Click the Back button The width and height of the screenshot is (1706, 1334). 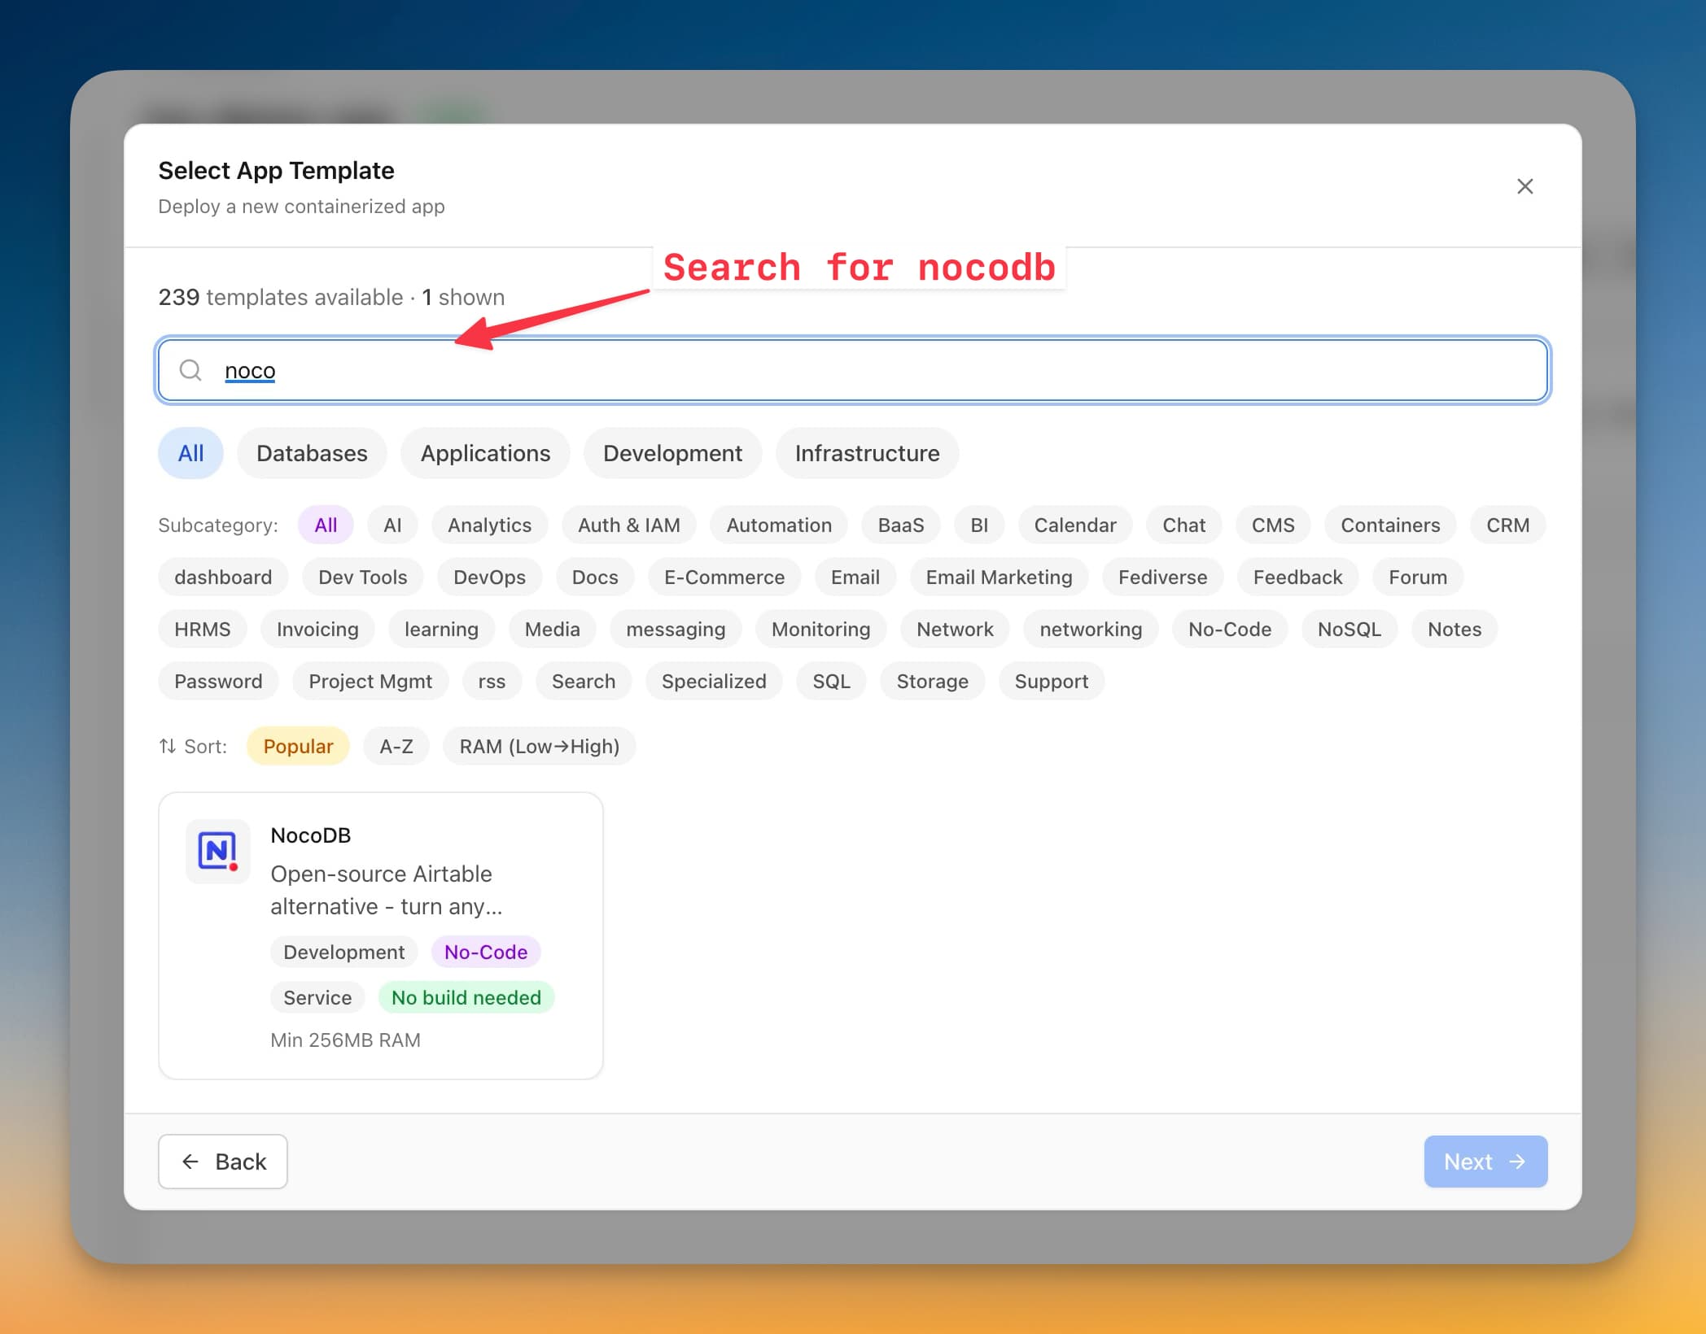click(x=222, y=1162)
